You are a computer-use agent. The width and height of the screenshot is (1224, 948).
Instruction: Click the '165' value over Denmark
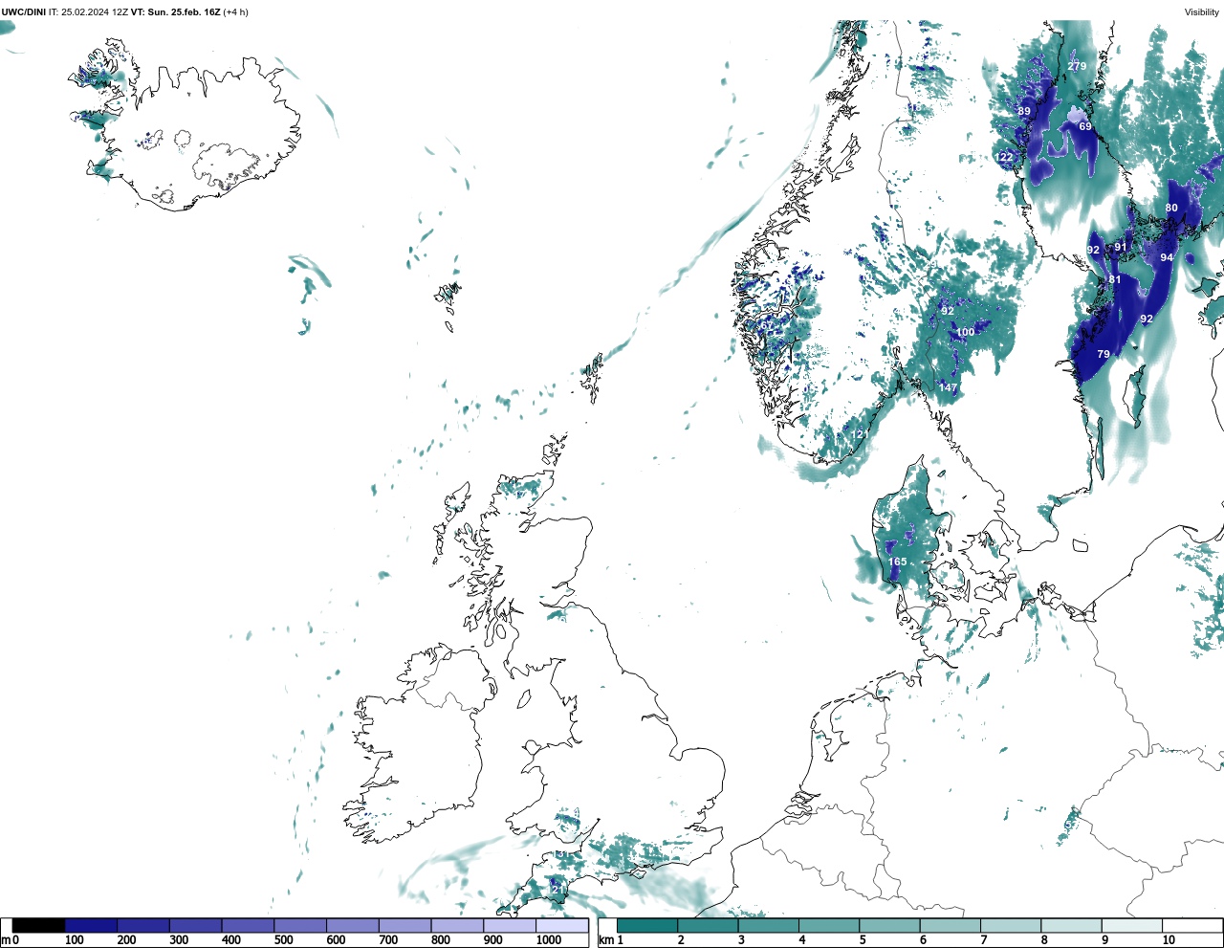click(897, 562)
